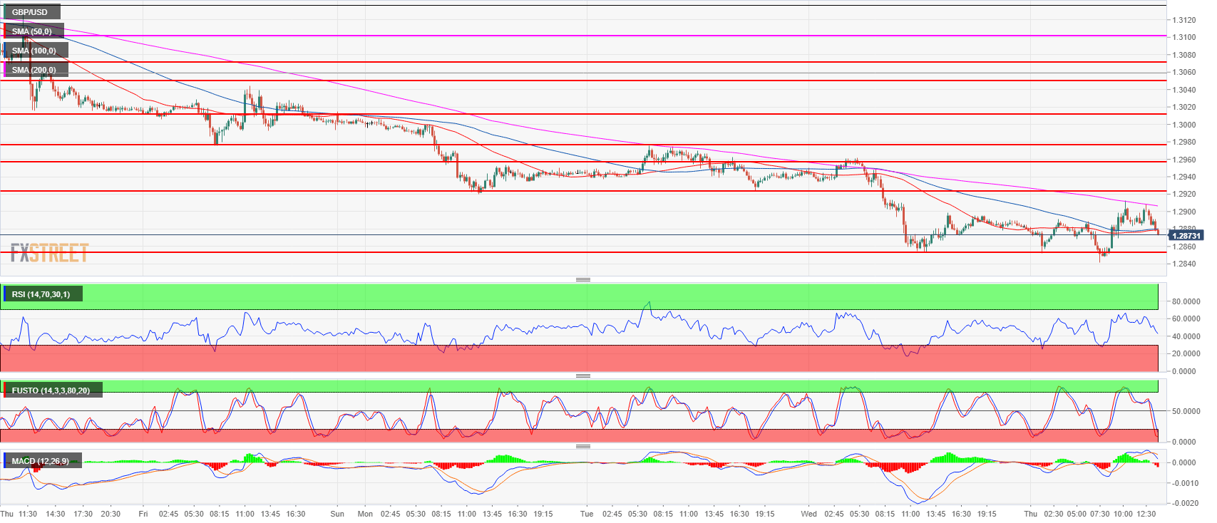1217x523 pixels.
Task: Click the 60.0000 RSI scale value
Action: point(1186,319)
